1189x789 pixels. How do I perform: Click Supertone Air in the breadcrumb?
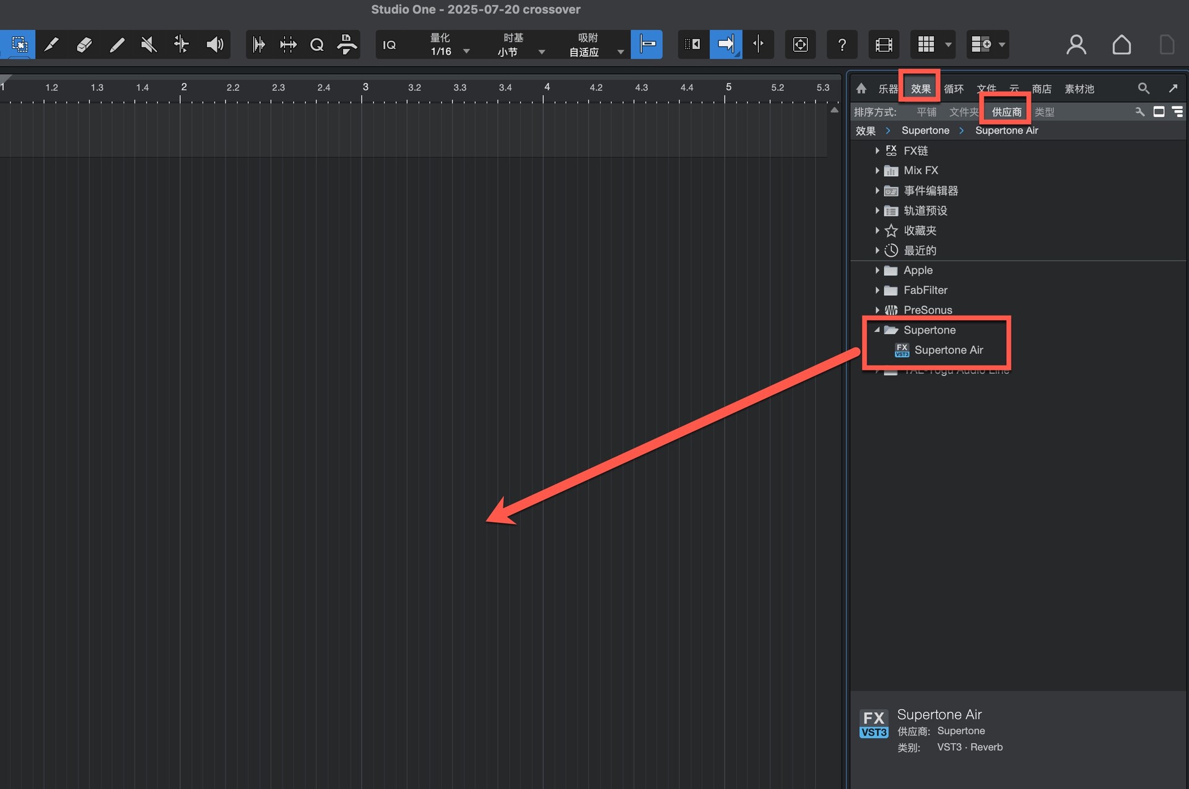click(1006, 131)
